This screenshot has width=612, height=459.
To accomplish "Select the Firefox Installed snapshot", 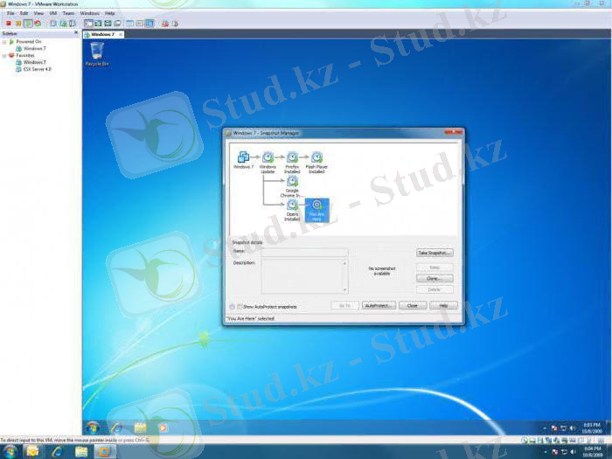I will (292, 157).
